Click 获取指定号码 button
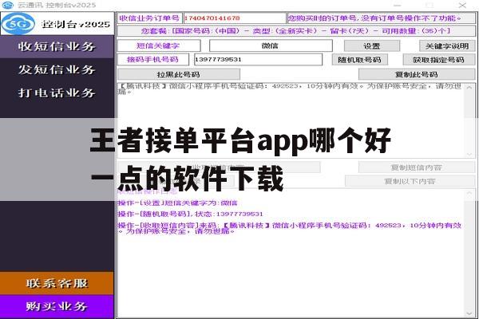Screen dimensions: 479x319 click(x=439, y=60)
